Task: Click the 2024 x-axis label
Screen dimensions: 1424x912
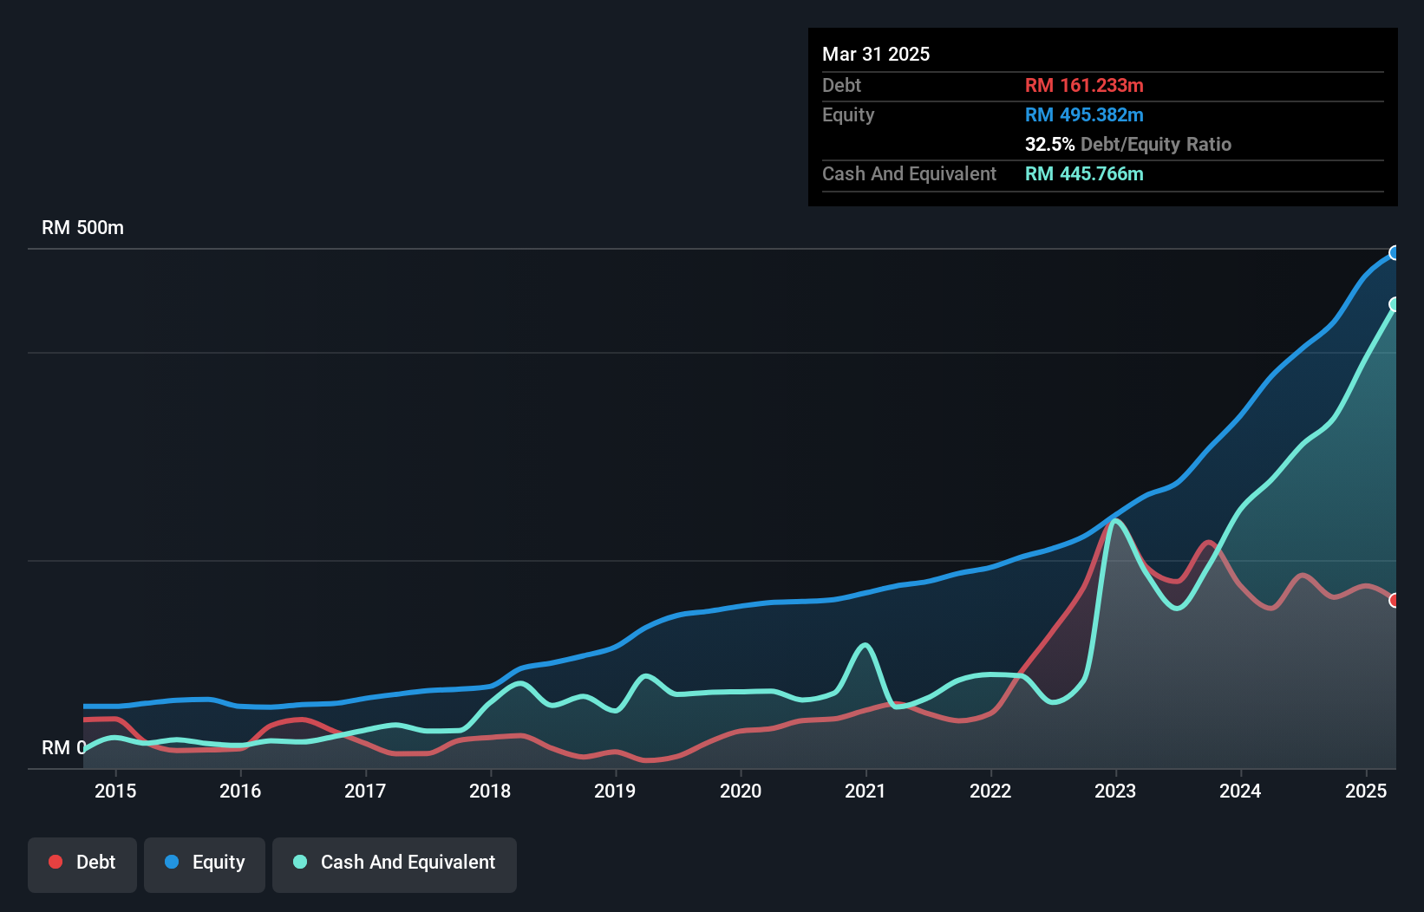Action: click(x=1240, y=791)
